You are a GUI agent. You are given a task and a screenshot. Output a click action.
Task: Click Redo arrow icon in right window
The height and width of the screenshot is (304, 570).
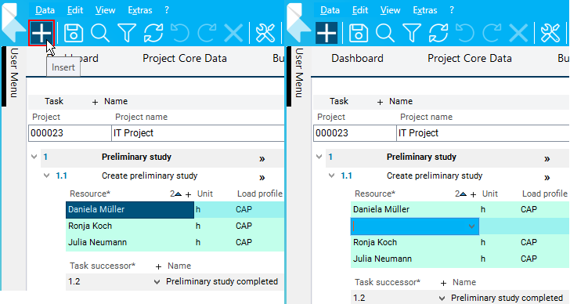[x=492, y=33]
